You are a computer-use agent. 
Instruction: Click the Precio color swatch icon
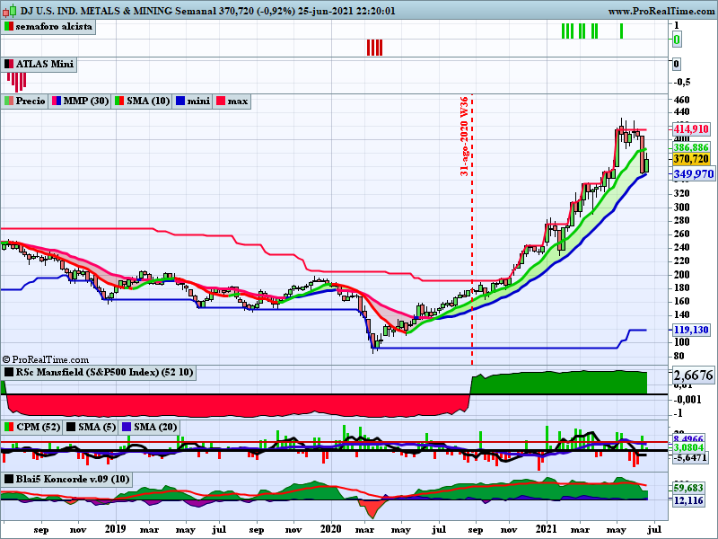coord(9,101)
